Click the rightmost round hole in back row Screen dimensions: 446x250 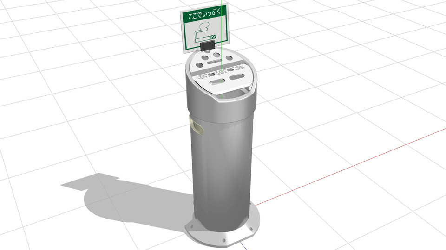[230, 58]
